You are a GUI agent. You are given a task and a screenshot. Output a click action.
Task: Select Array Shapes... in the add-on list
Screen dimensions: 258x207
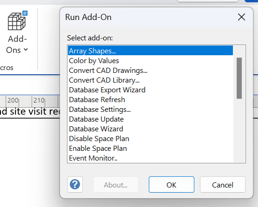point(150,51)
